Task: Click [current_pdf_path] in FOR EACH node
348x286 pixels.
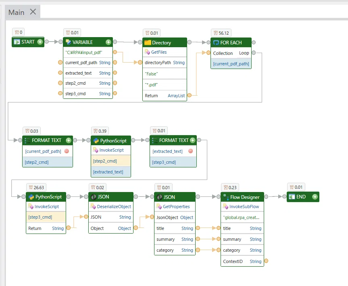Action: coord(231,64)
